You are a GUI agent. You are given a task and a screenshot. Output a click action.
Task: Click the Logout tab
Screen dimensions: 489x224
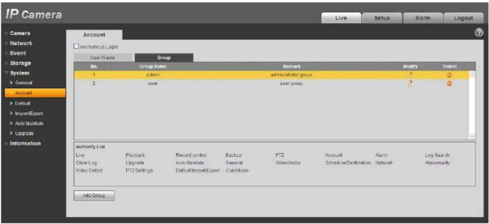[463, 18]
